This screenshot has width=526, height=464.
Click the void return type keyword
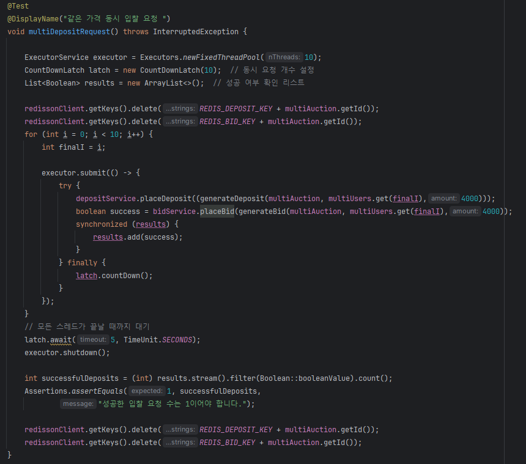pyautogui.click(x=16, y=32)
